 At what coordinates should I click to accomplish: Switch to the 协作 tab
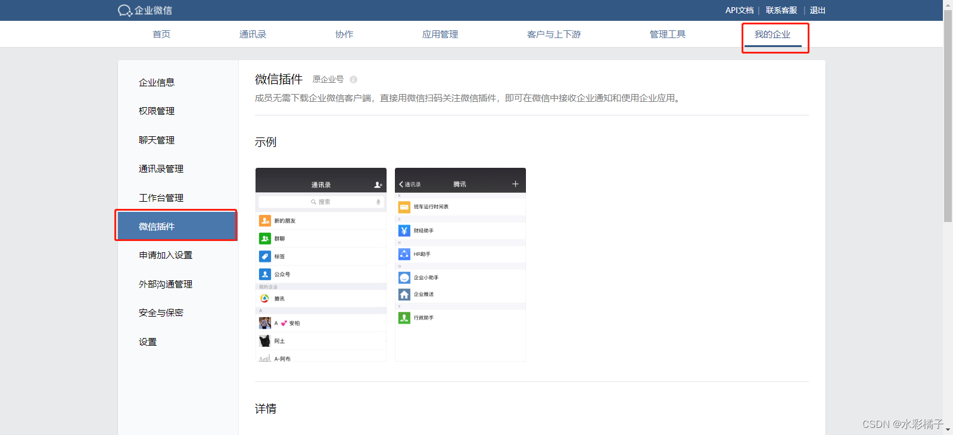[x=344, y=35]
